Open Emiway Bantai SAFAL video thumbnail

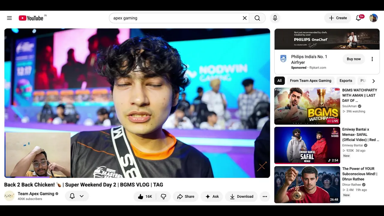coord(307,145)
